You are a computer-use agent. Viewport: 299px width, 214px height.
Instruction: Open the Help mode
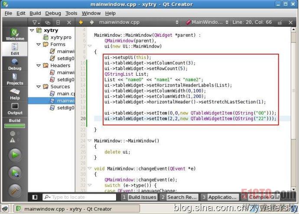pyautogui.click(x=15, y=93)
